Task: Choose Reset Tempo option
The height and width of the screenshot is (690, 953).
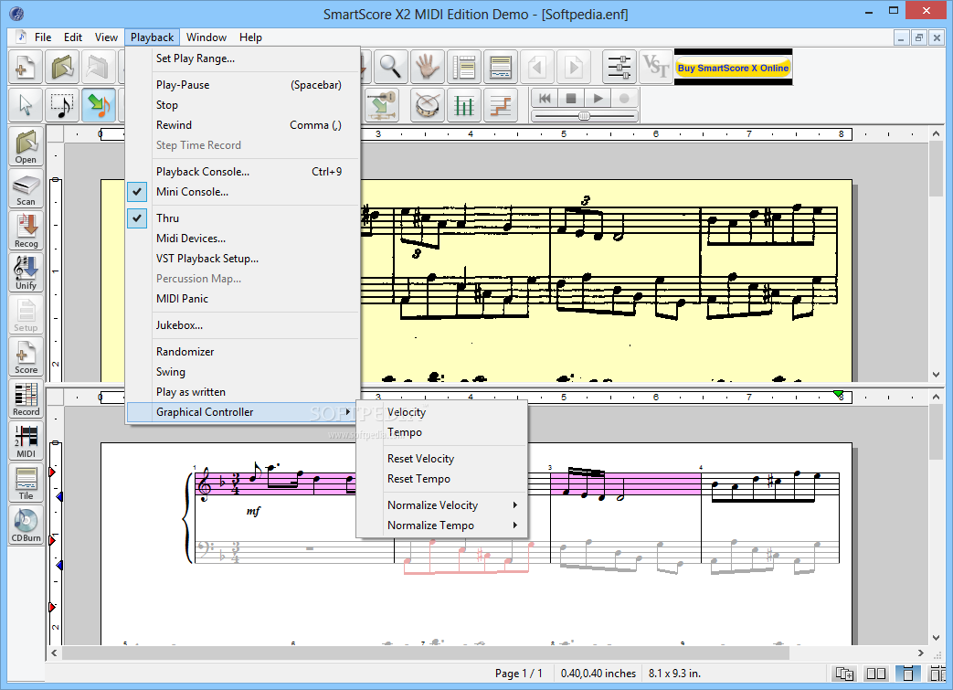Action: [442, 479]
